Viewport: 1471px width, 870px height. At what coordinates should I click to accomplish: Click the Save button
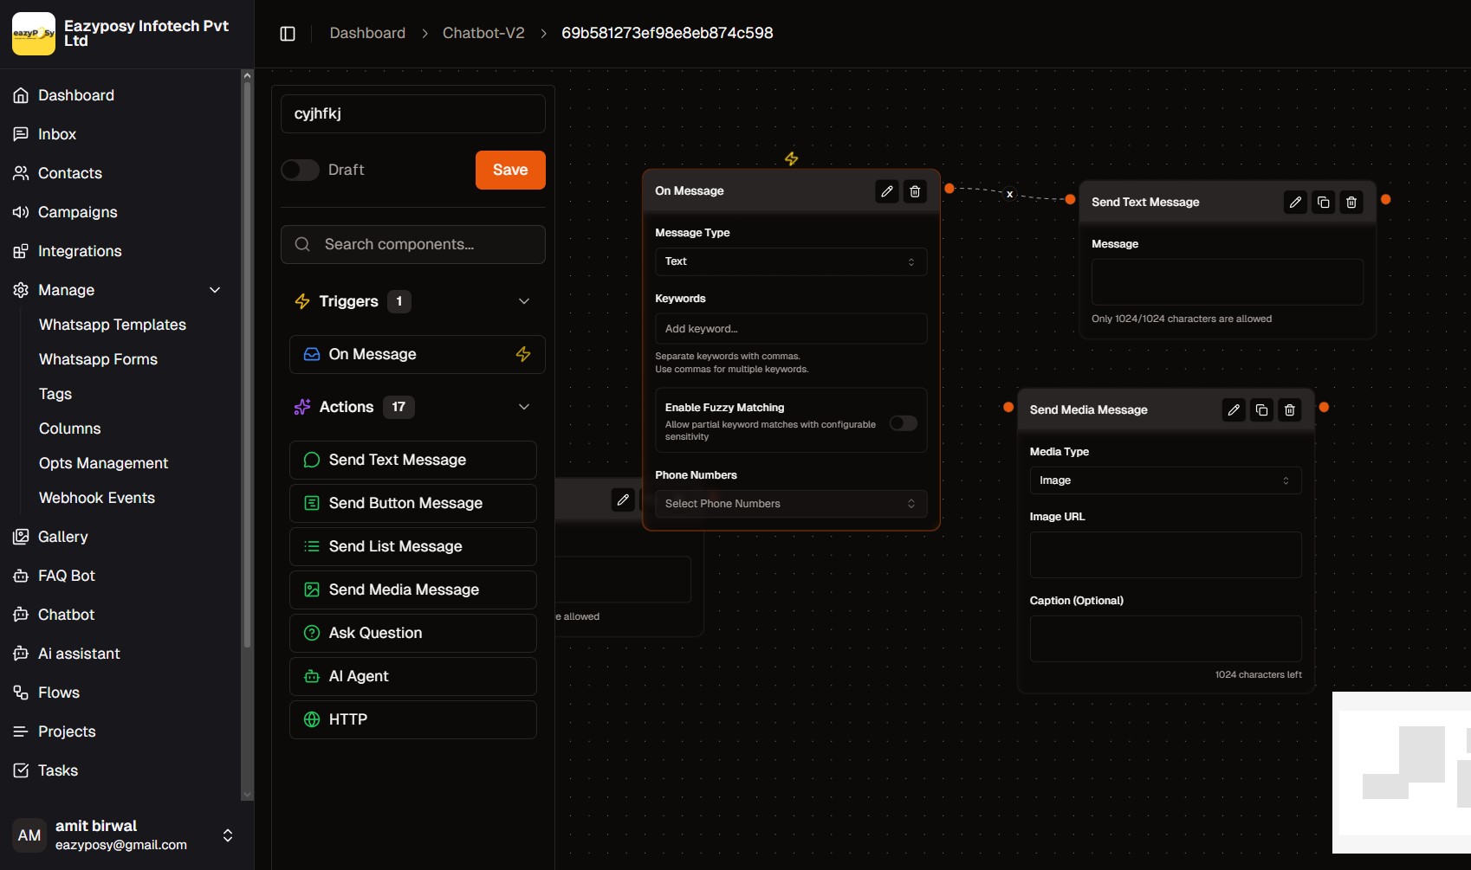tap(509, 170)
